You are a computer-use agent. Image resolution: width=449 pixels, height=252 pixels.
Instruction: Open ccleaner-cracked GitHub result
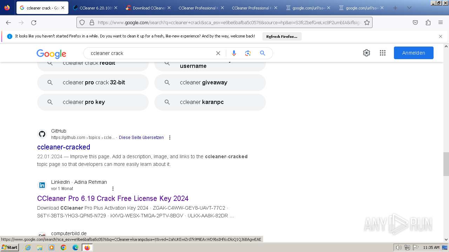(x=63, y=147)
